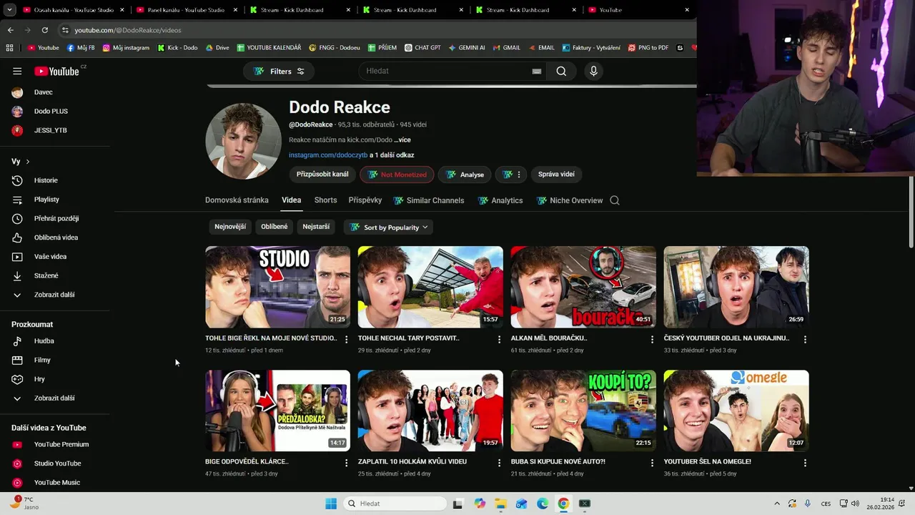Open the YouTube hamburger guide menu
Screen dimensions: 915x515
coord(17,71)
